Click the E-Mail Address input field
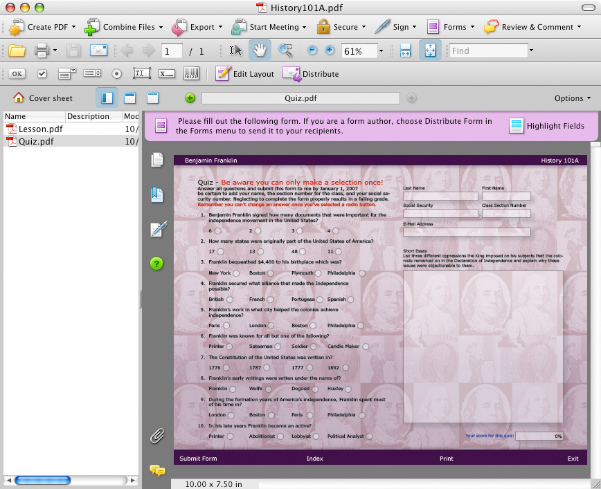This screenshot has height=489, width=601. click(x=467, y=232)
